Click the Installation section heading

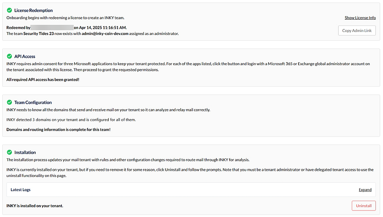click(25, 153)
